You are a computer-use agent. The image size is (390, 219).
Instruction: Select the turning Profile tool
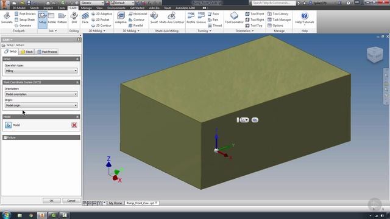[191, 18]
